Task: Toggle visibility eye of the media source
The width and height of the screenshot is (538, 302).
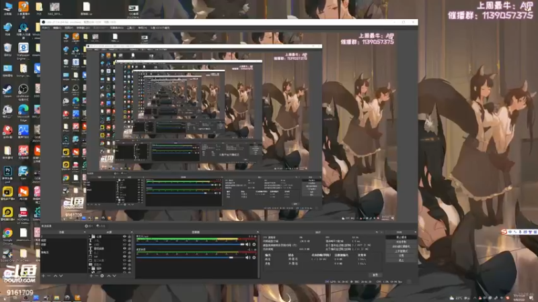Action: pos(124,244)
